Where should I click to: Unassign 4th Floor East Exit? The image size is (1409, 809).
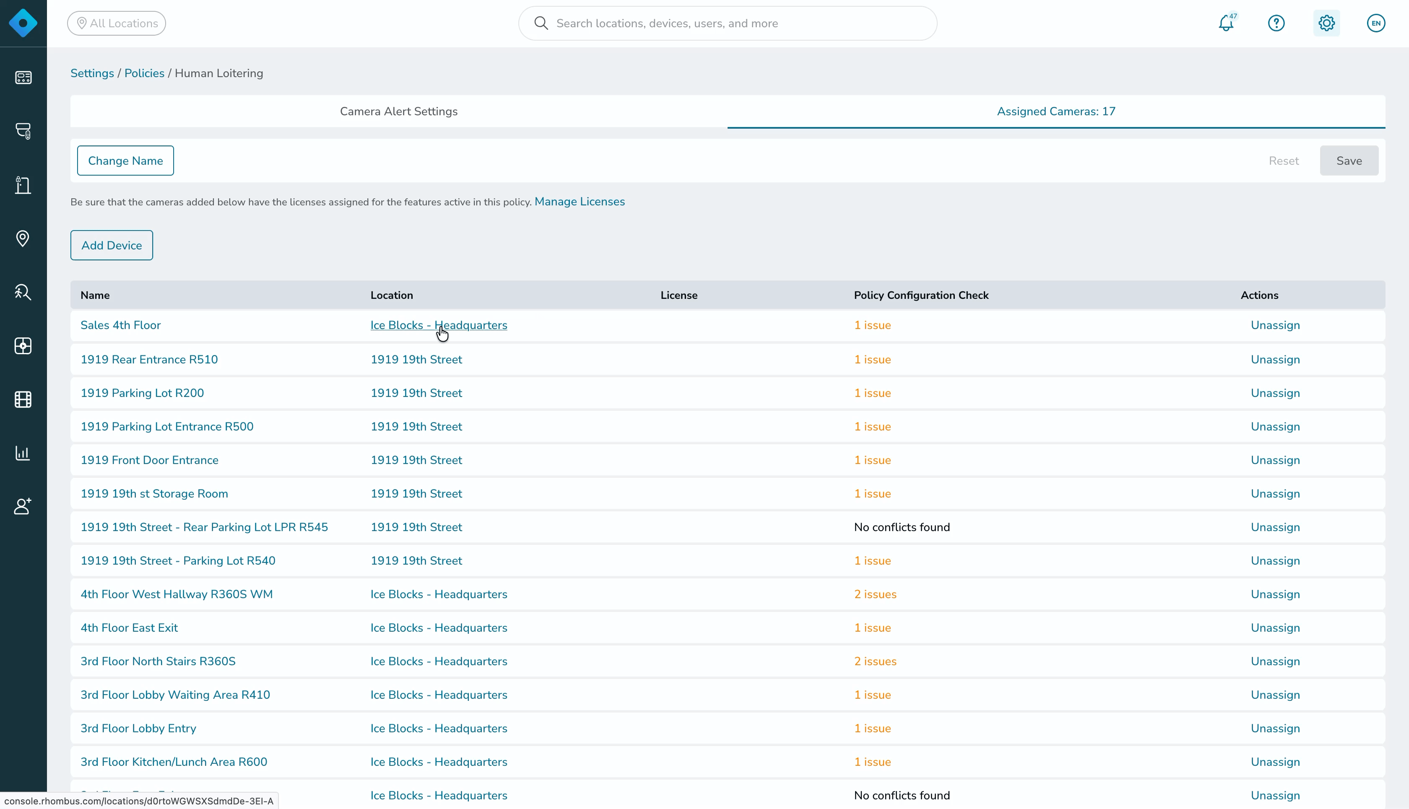(x=1275, y=628)
